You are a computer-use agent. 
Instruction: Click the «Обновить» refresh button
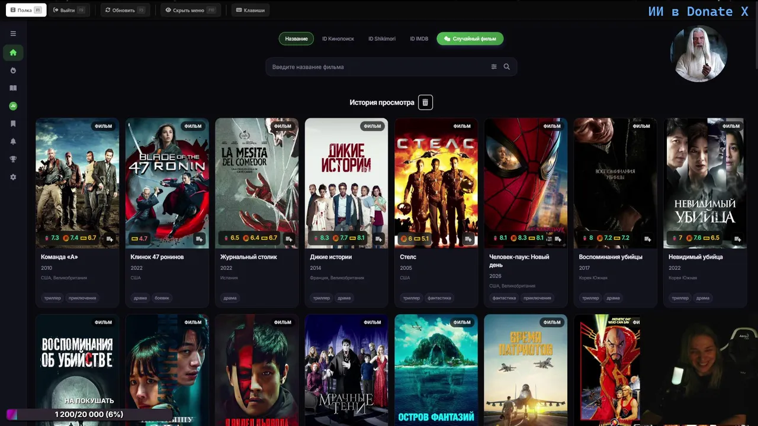click(x=125, y=10)
